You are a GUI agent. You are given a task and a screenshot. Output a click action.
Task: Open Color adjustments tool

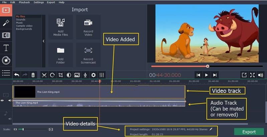click(x=69, y=75)
